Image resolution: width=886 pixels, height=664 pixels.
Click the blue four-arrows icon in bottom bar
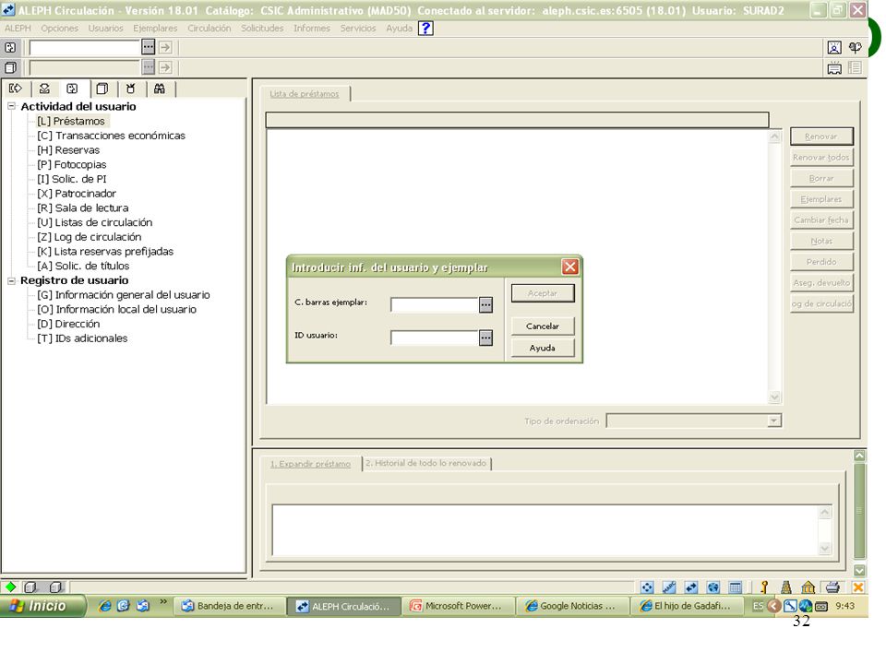click(x=648, y=587)
